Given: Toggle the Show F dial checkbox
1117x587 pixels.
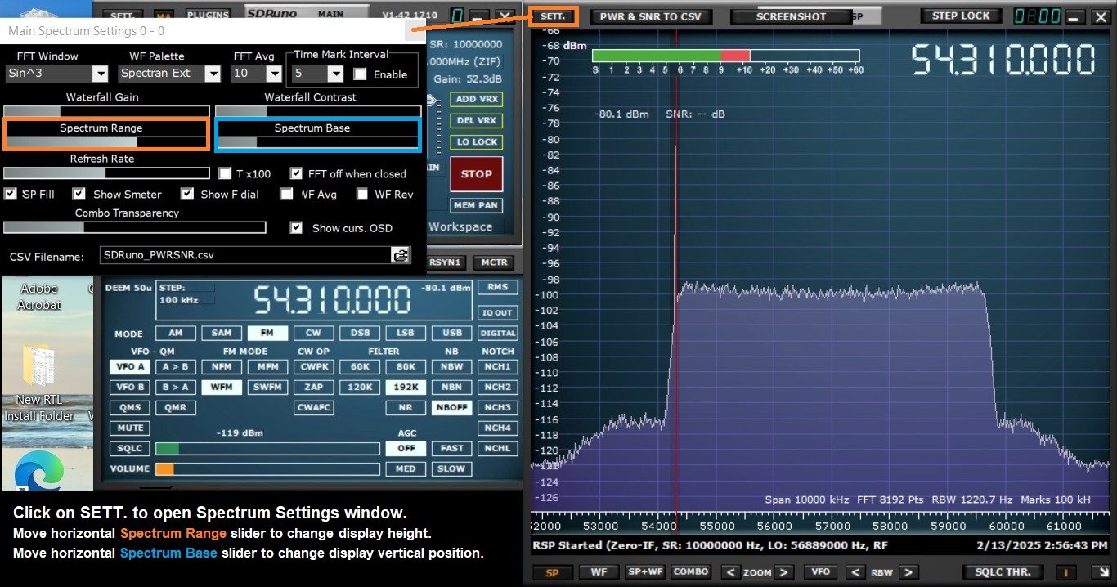Looking at the screenshot, I should (187, 194).
